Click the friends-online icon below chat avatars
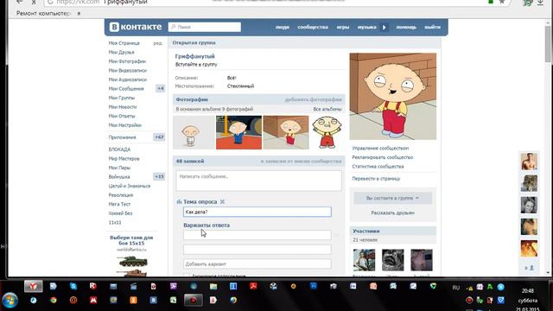Screen dimensions: 553x311 point(529,268)
